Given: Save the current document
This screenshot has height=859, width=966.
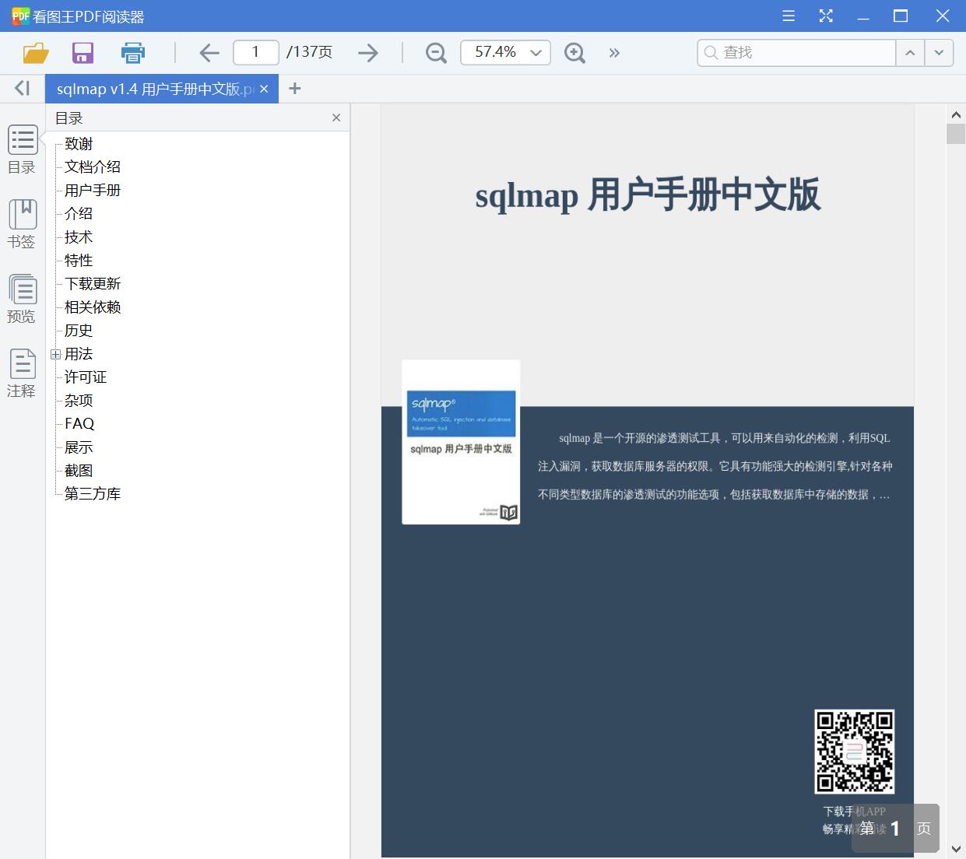Looking at the screenshot, I should (x=83, y=52).
